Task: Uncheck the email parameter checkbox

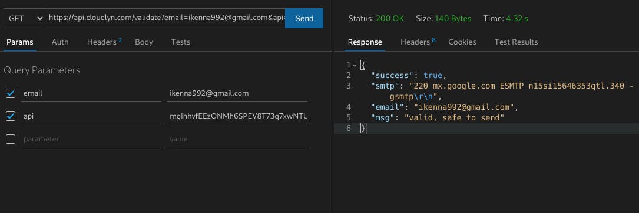Action: pyautogui.click(x=11, y=93)
